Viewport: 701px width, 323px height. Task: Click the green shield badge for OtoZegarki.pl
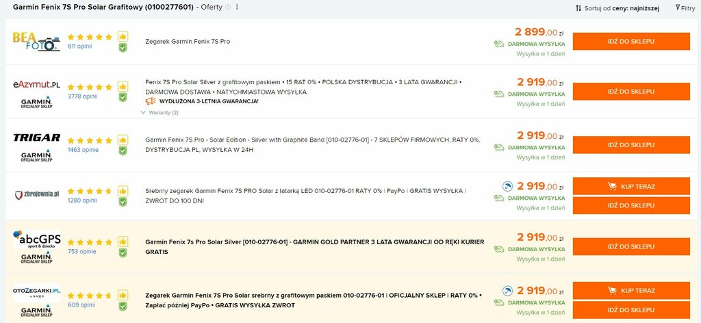(123, 306)
